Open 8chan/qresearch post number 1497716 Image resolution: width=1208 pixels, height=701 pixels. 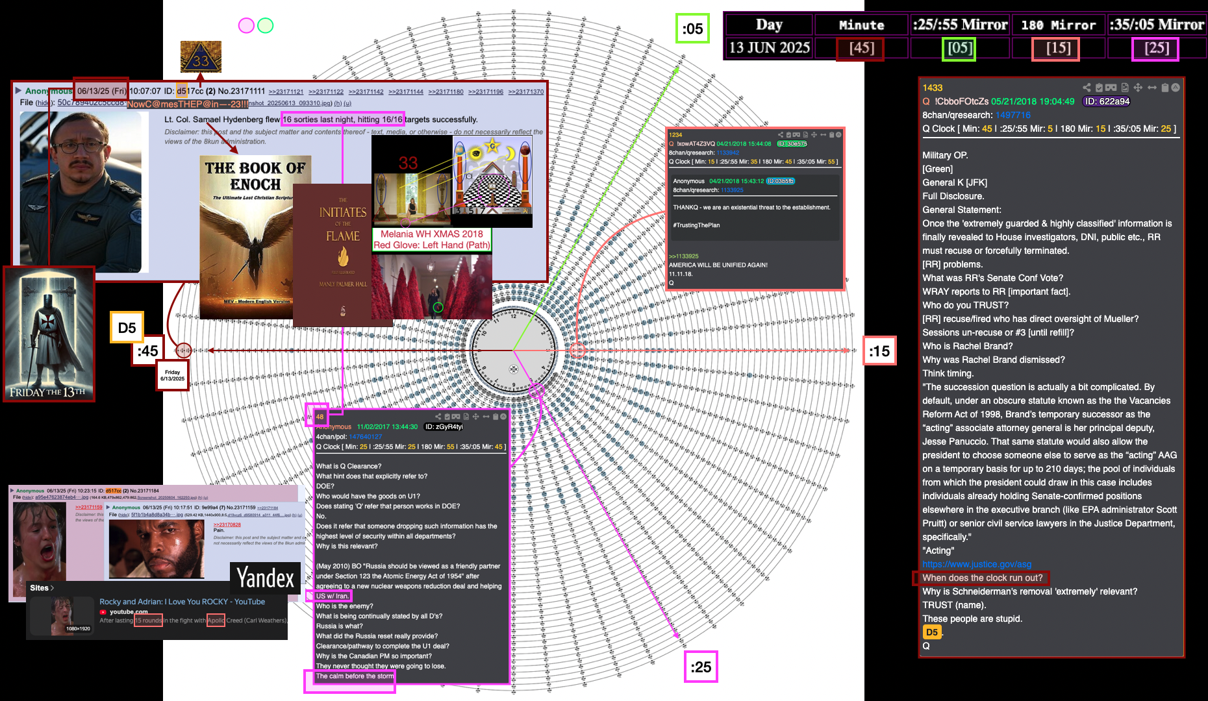click(x=1013, y=115)
